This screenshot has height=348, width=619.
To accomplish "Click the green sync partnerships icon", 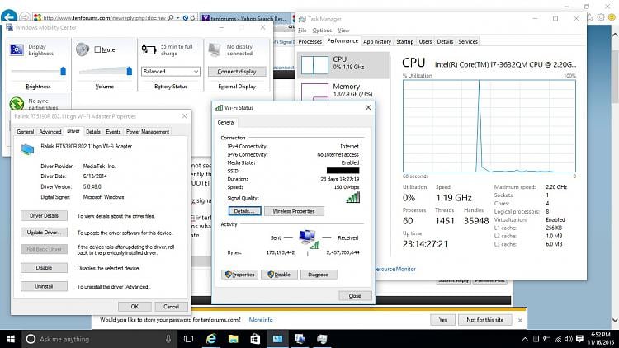I will click(x=17, y=103).
